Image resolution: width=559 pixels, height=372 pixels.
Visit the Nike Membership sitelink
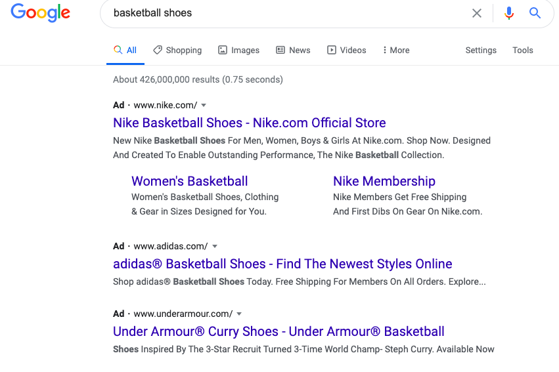[384, 181]
